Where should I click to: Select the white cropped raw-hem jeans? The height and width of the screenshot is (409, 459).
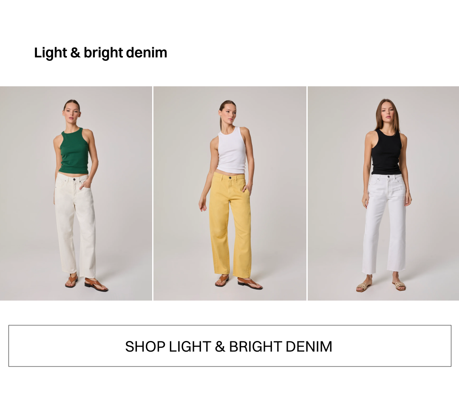tap(385, 224)
